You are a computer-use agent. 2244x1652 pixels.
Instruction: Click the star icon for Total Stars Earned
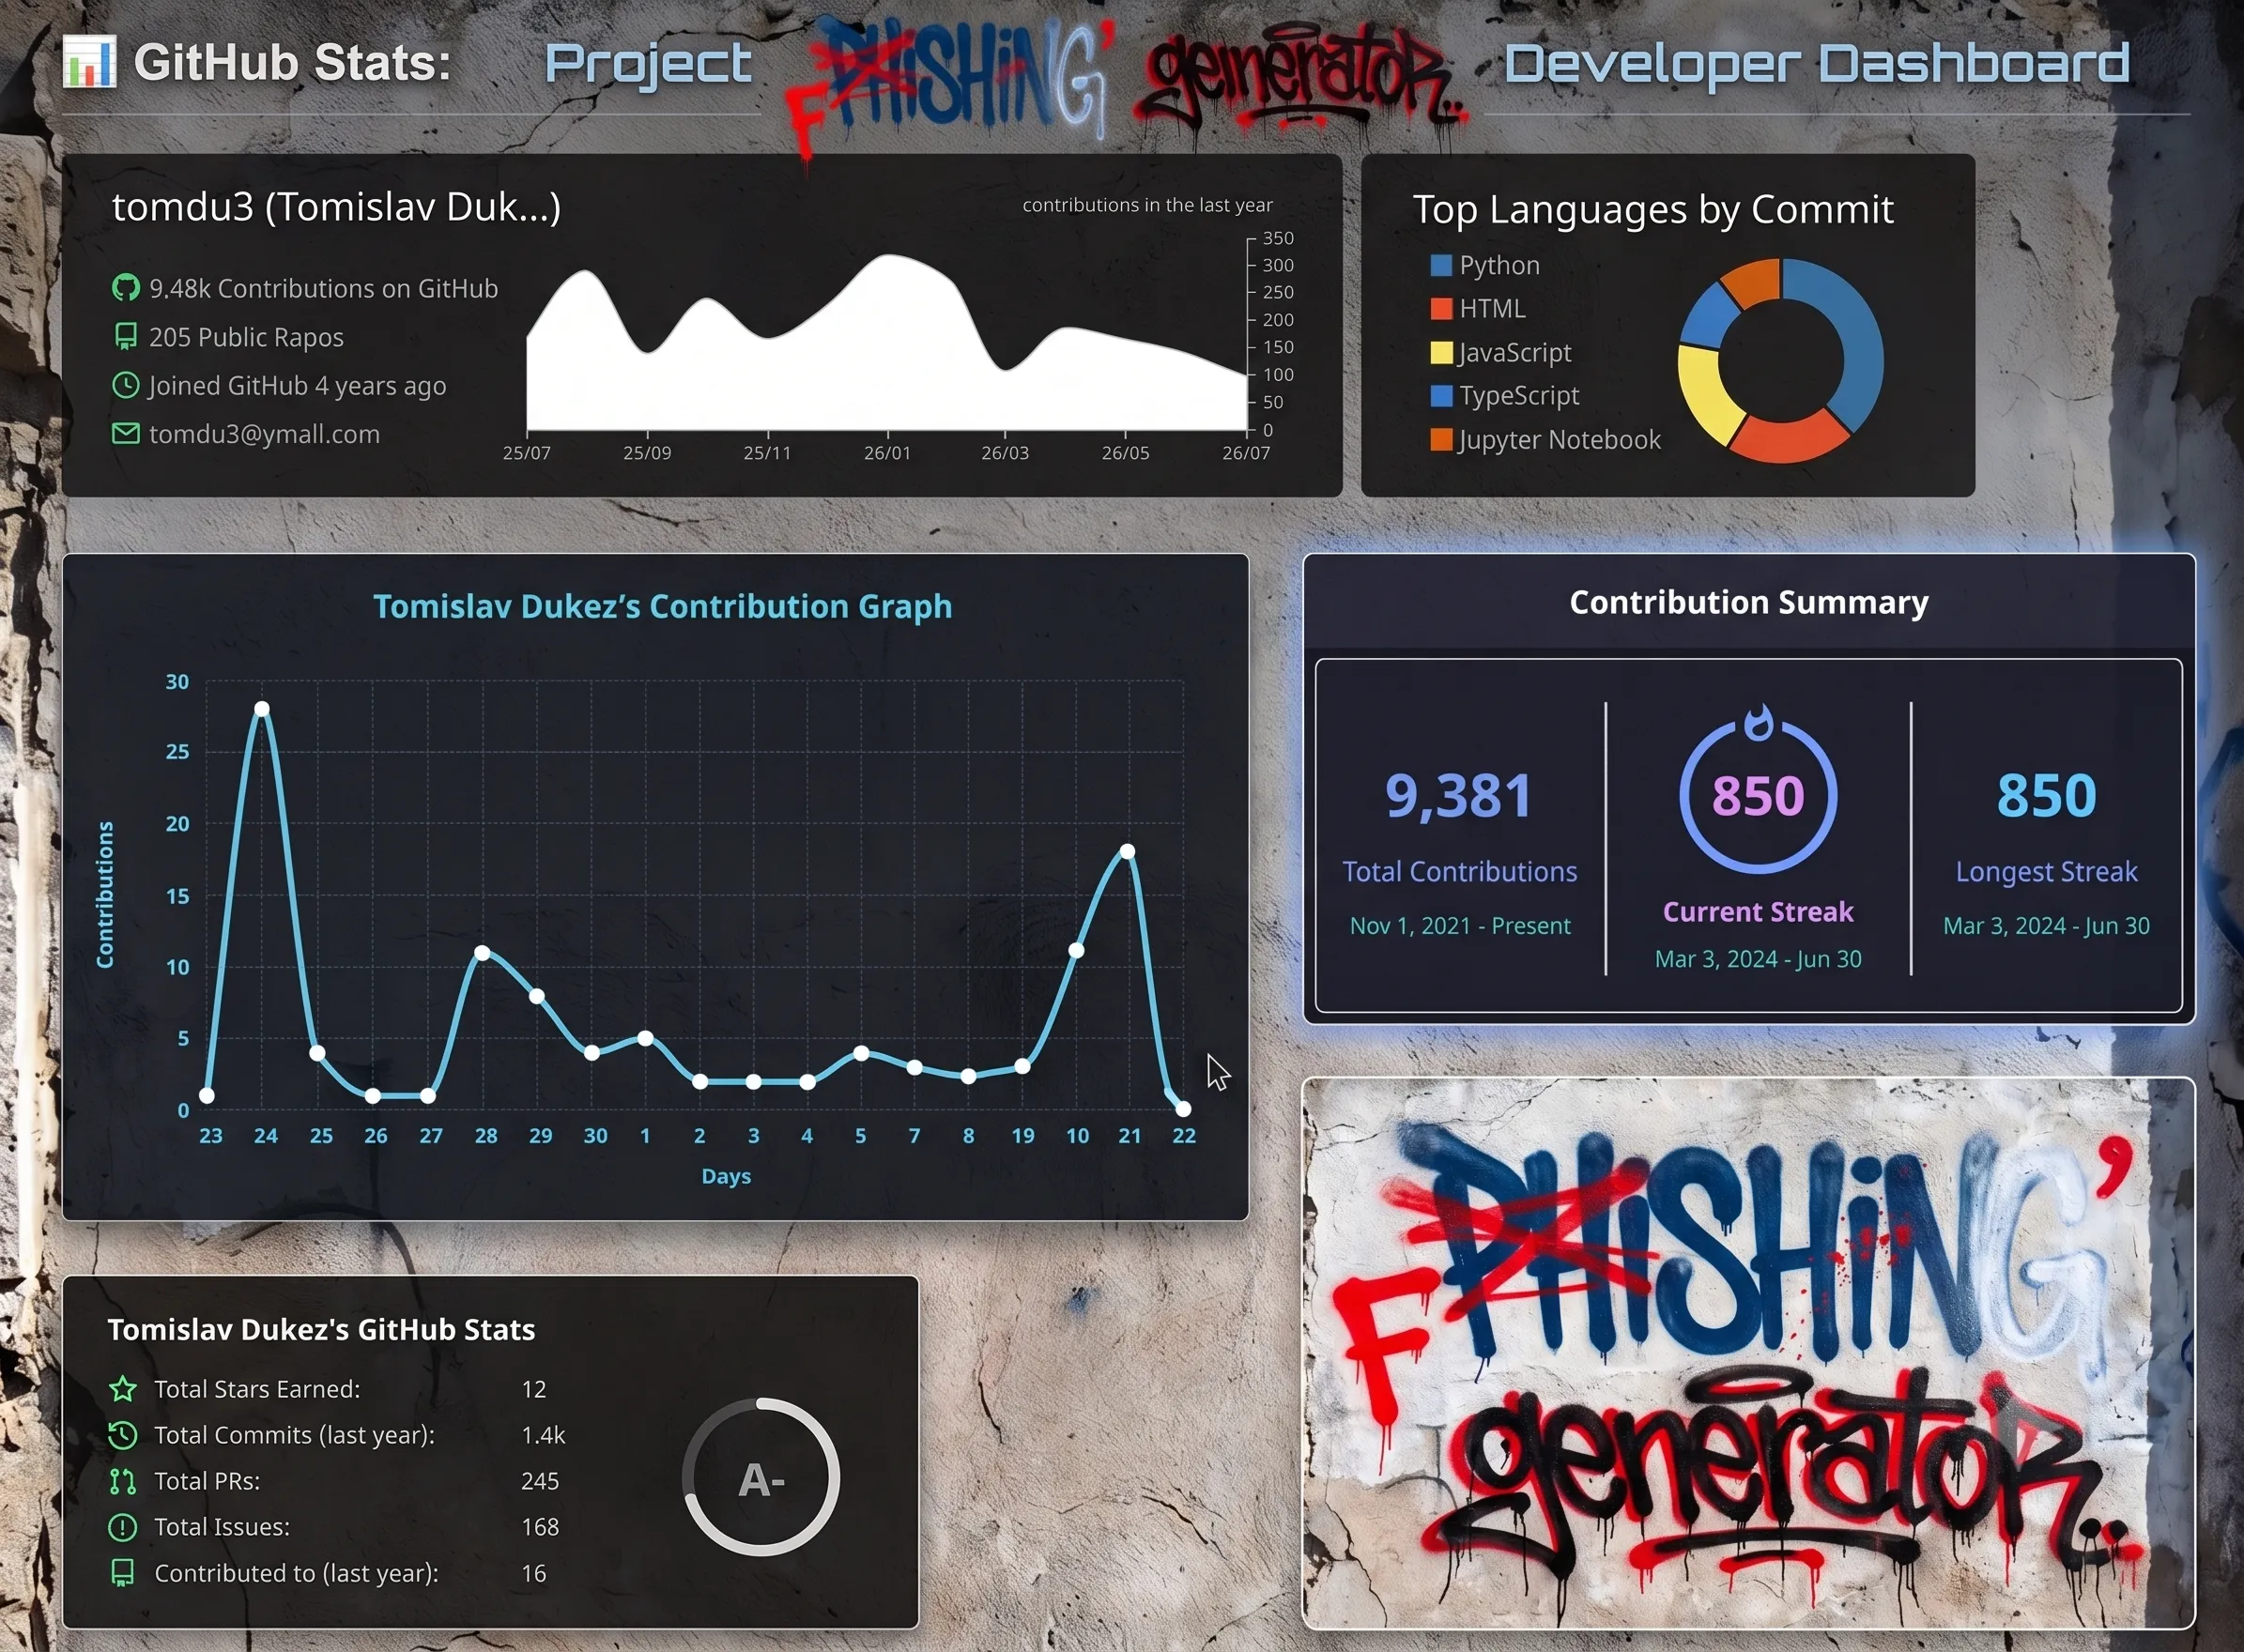click(122, 1389)
